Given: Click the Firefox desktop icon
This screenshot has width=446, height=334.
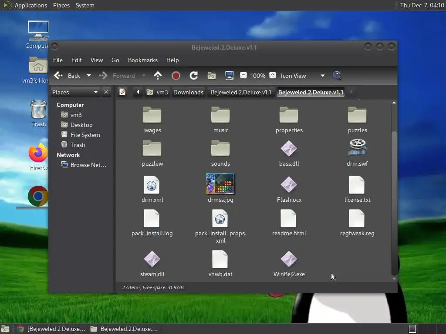Looking at the screenshot, I should pyautogui.click(x=38, y=157).
